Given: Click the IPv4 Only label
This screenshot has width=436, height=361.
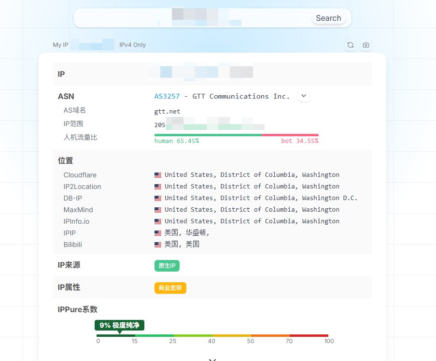Looking at the screenshot, I should click(x=132, y=45).
